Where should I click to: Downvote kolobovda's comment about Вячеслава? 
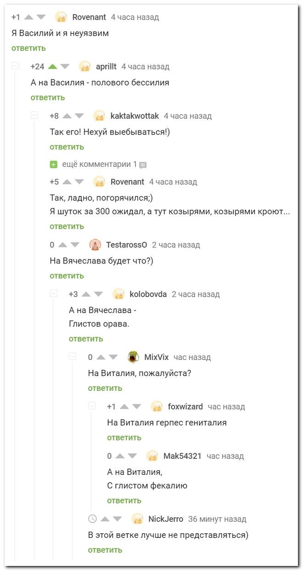98,295
